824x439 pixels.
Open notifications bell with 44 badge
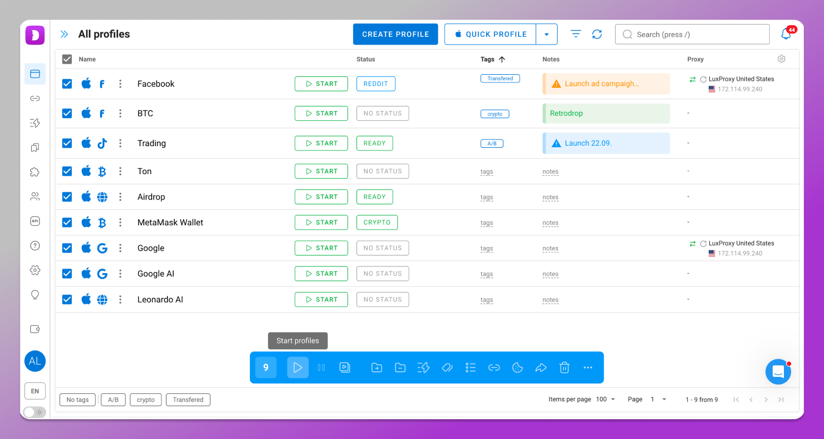(786, 34)
